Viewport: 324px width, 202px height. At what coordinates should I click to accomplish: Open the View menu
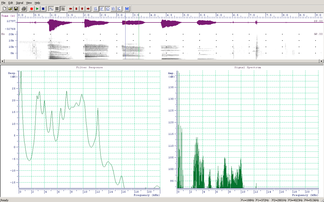29,3
